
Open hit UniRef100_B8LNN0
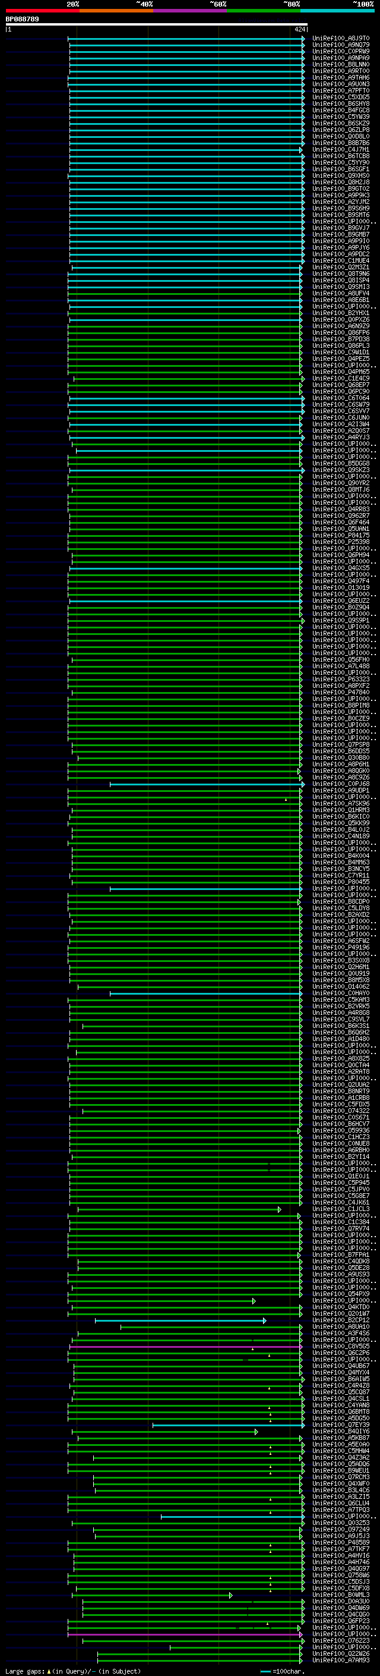coord(341,64)
